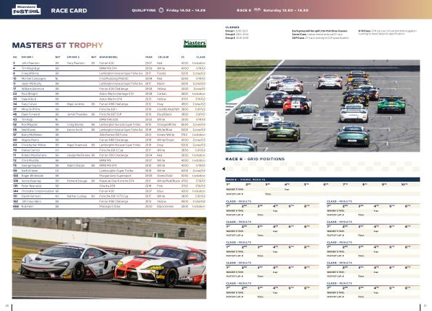Click the Race 6 Overall Results bar
Image resolution: width=432 pixels, height=311 pixels.
tap(323, 180)
